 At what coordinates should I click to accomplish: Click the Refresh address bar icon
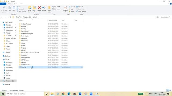158,17
